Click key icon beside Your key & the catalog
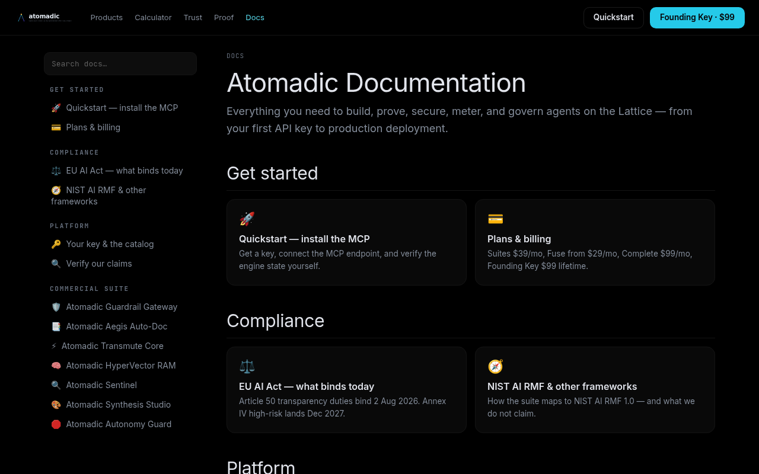Viewport: 759px width, 474px height. point(56,244)
